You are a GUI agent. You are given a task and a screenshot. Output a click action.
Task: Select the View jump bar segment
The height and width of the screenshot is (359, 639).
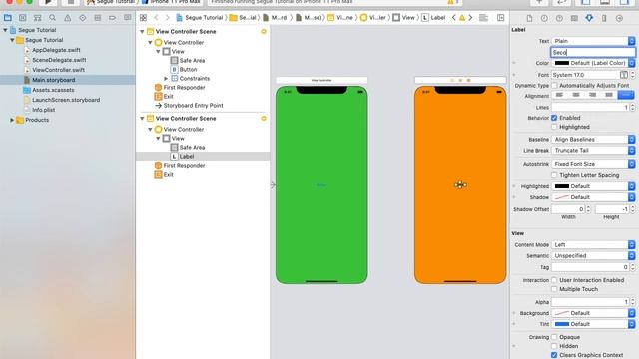[x=403, y=18]
